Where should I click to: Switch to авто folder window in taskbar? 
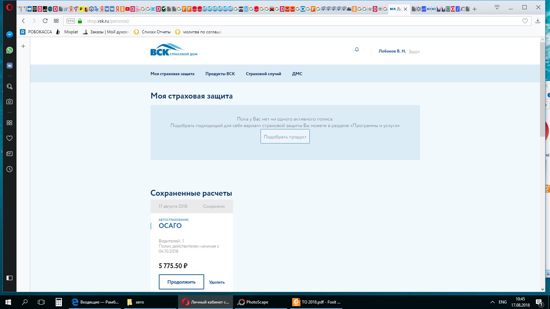[150, 302]
